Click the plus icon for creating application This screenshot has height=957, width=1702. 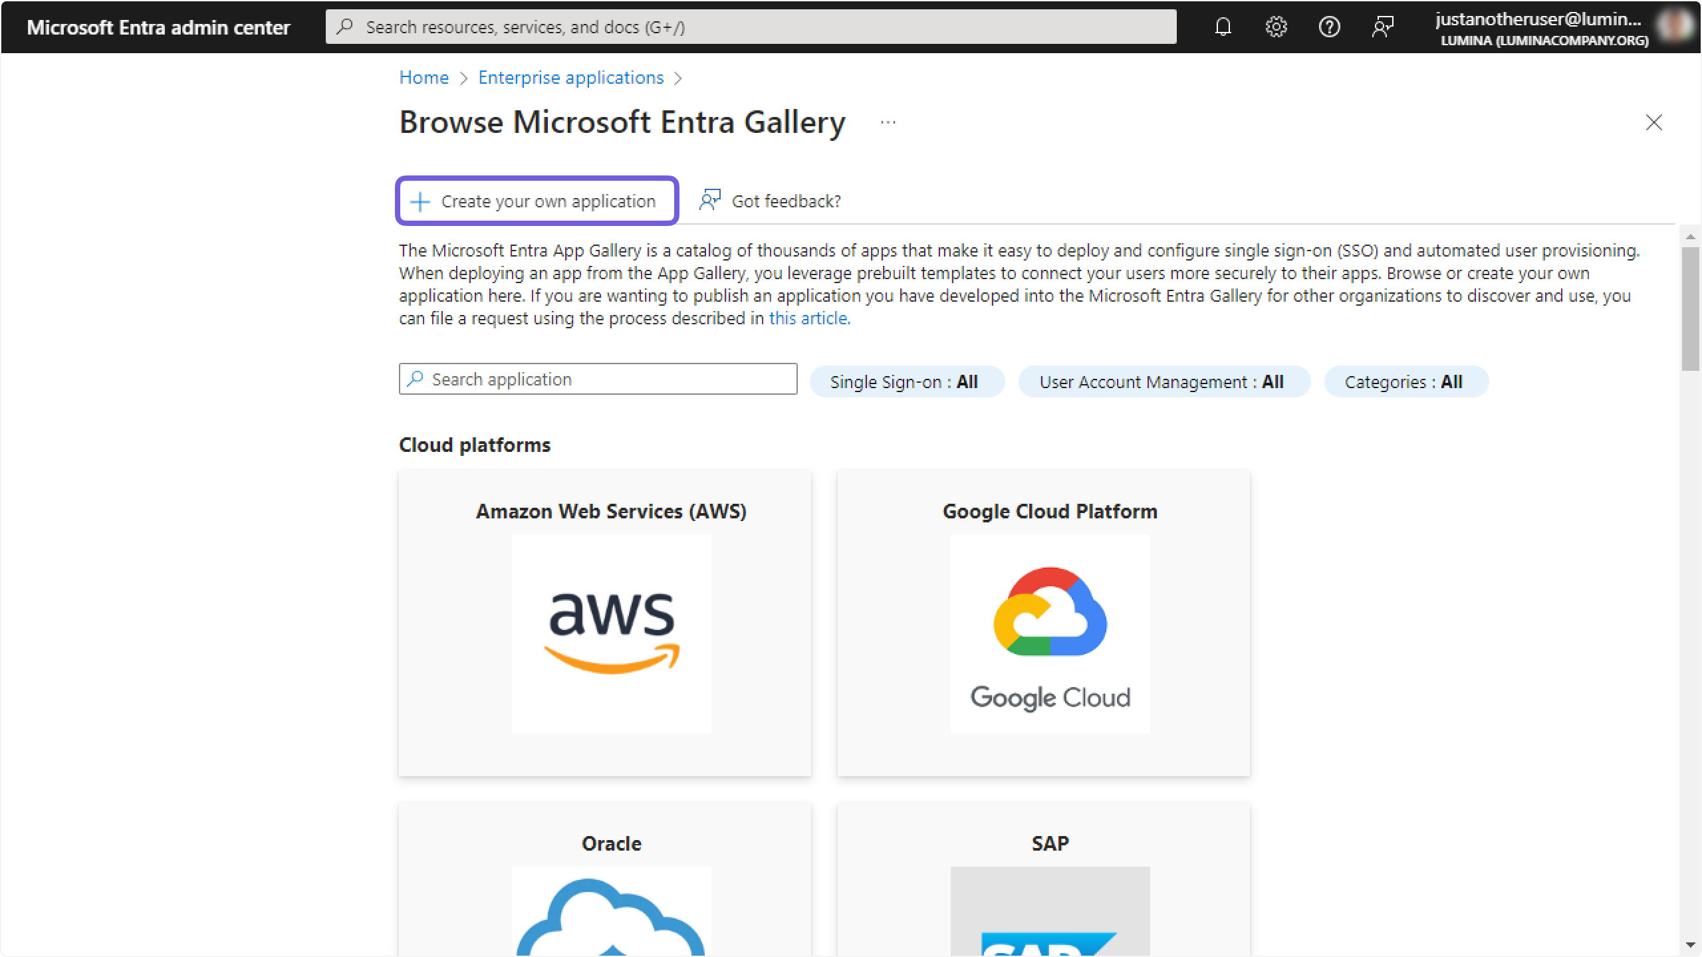pyautogui.click(x=420, y=201)
